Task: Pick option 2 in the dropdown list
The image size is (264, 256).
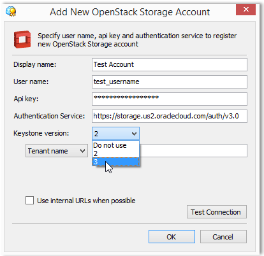Action: [116, 153]
